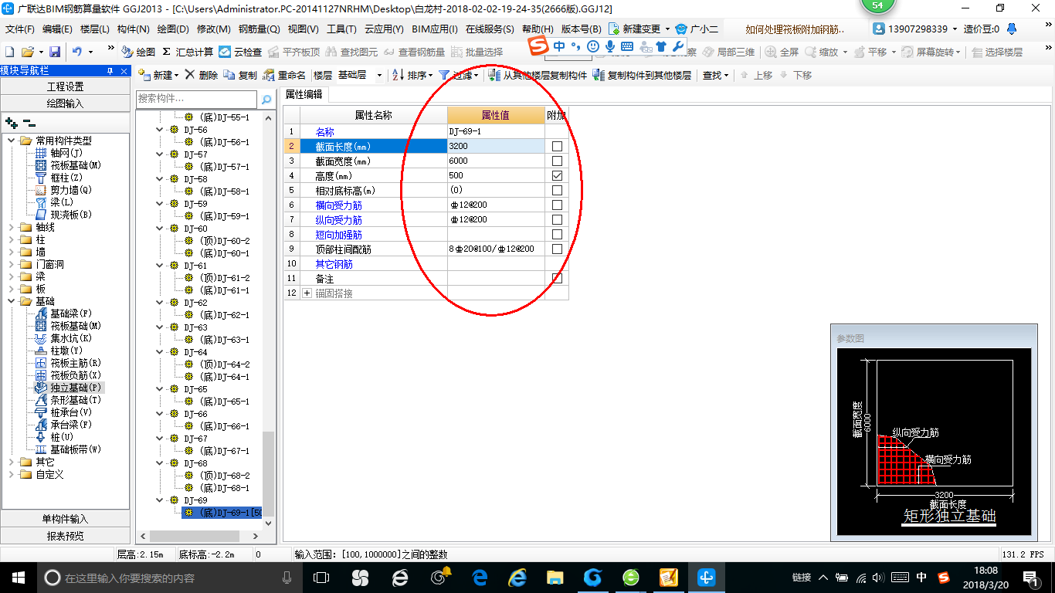Toggle 附加 checkbox for 横向受力筋 row
Viewport: 1055px width, 593px height.
pos(557,205)
